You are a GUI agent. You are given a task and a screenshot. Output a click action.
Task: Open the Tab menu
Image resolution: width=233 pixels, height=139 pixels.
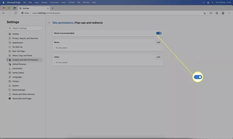pyautogui.click(x=79, y=3)
